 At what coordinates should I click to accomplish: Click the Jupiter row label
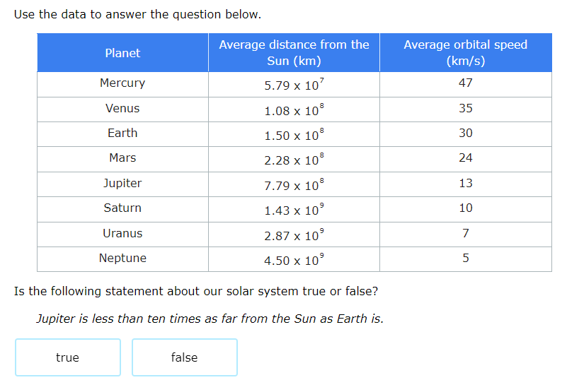pyautogui.click(x=122, y=184)
